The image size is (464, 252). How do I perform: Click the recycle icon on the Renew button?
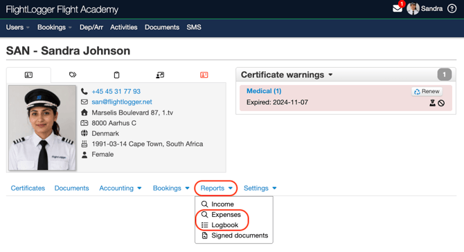click(417, 92)
